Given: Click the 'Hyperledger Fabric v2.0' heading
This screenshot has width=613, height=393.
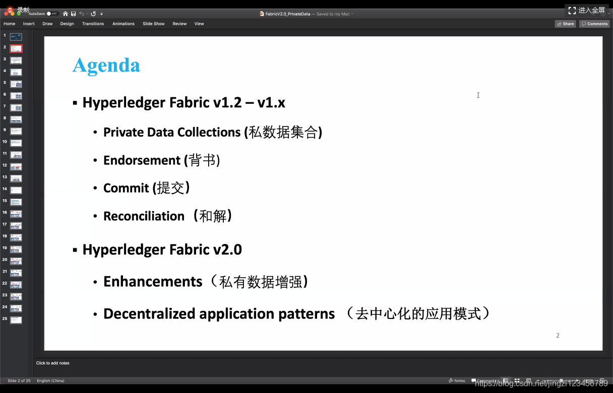Looking at the screenshot, I should coord(162,250).
